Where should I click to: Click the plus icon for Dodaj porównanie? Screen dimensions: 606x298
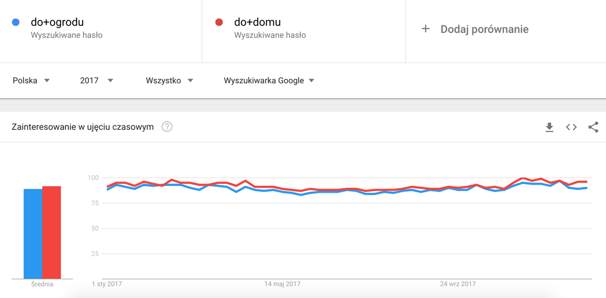(x=426, y=29)
